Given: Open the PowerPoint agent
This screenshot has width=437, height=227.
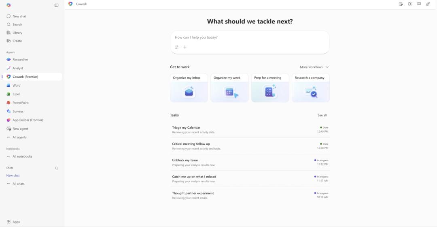Looking at the screenshot, I should click(x=20, y=103).
